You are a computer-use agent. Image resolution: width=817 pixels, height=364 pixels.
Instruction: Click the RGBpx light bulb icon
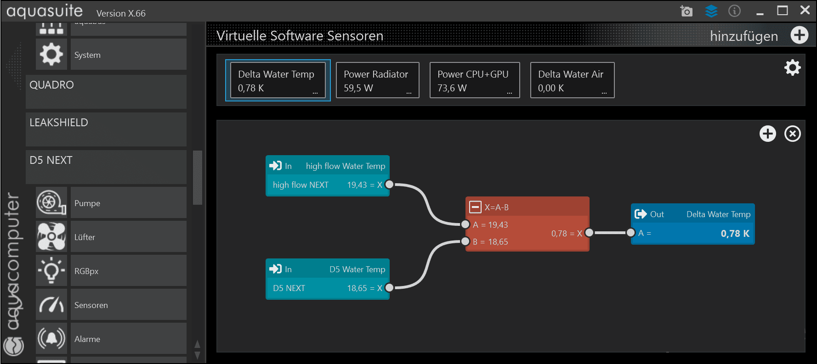51,270
